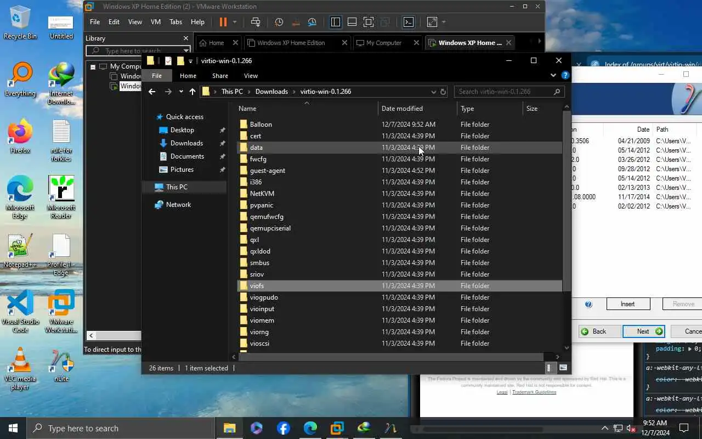The width and height of the screenshot is (702, 439).
Task: Expand the Explorer ribbon chevron
Action: click(x=553, y=75)
